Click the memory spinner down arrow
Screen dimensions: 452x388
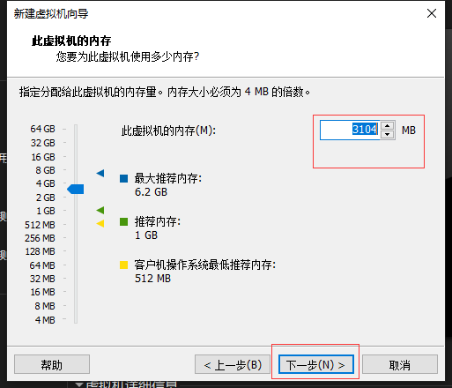[388, 135]
